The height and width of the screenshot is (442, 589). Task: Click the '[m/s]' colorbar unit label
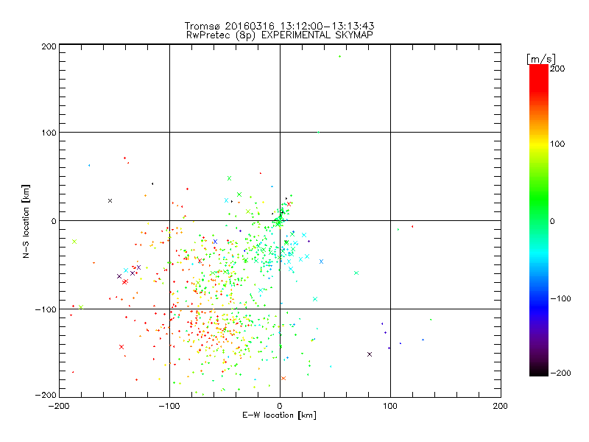click(x=541, y=59)
